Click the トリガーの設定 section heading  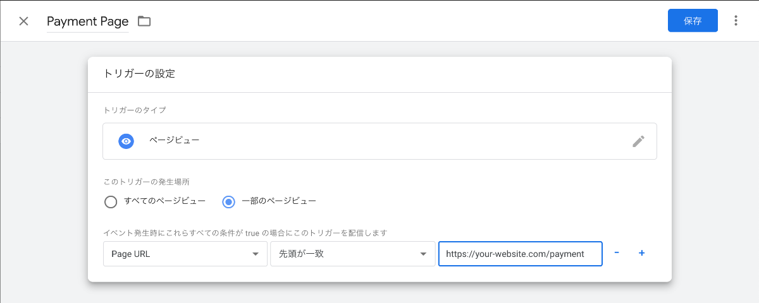[x=139, y=74]
